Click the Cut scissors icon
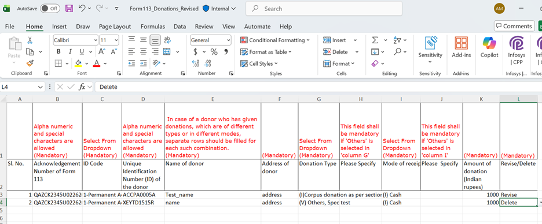This screenshot has height=224, width=542. coord(30,40)
